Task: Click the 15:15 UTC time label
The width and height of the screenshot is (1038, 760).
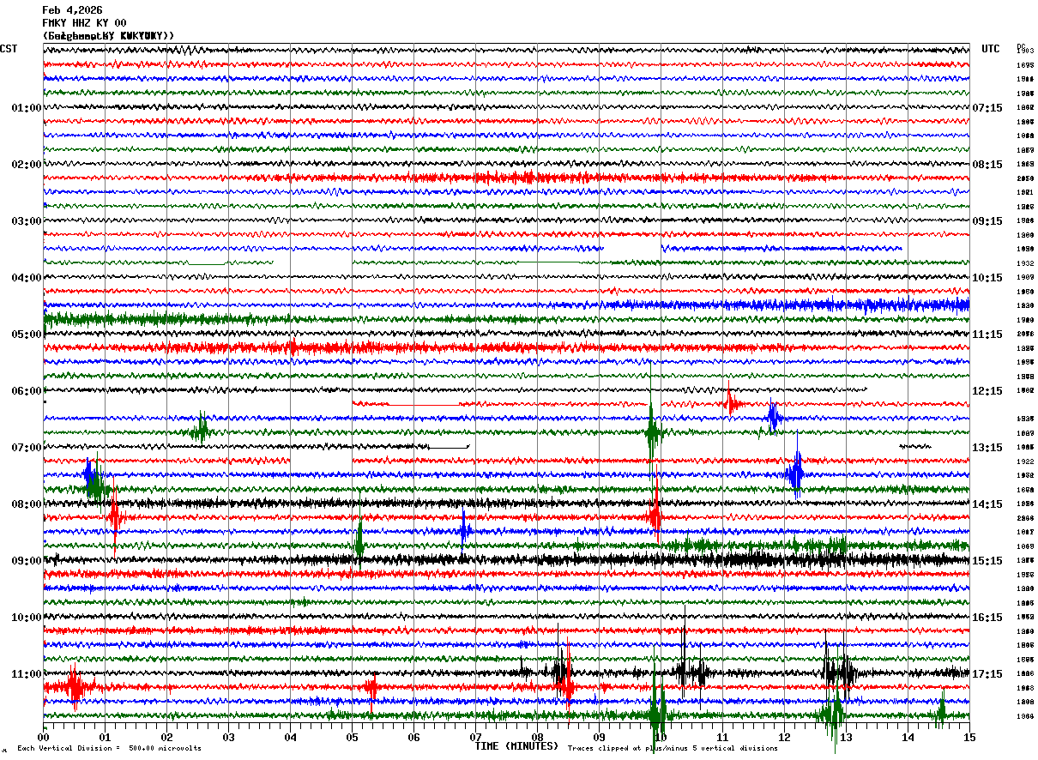Action: click(987, 561)
